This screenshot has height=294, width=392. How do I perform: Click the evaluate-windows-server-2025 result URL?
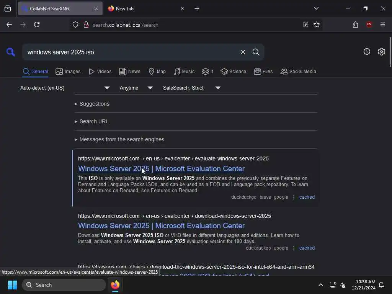click(173, 158)
